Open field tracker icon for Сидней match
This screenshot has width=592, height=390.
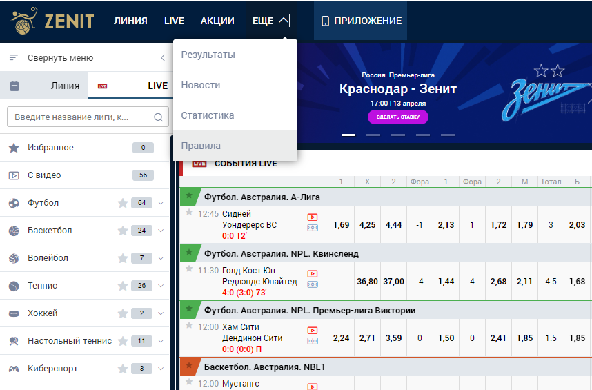(313, 228)
